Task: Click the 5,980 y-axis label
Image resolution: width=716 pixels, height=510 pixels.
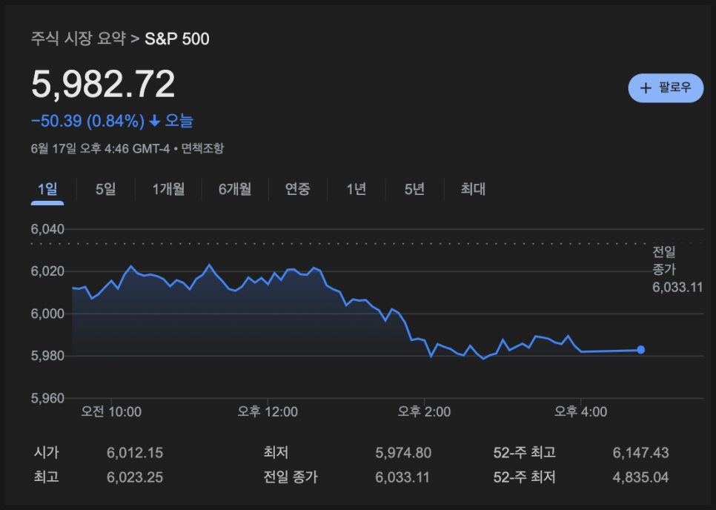Action: (x=47, y=356)
